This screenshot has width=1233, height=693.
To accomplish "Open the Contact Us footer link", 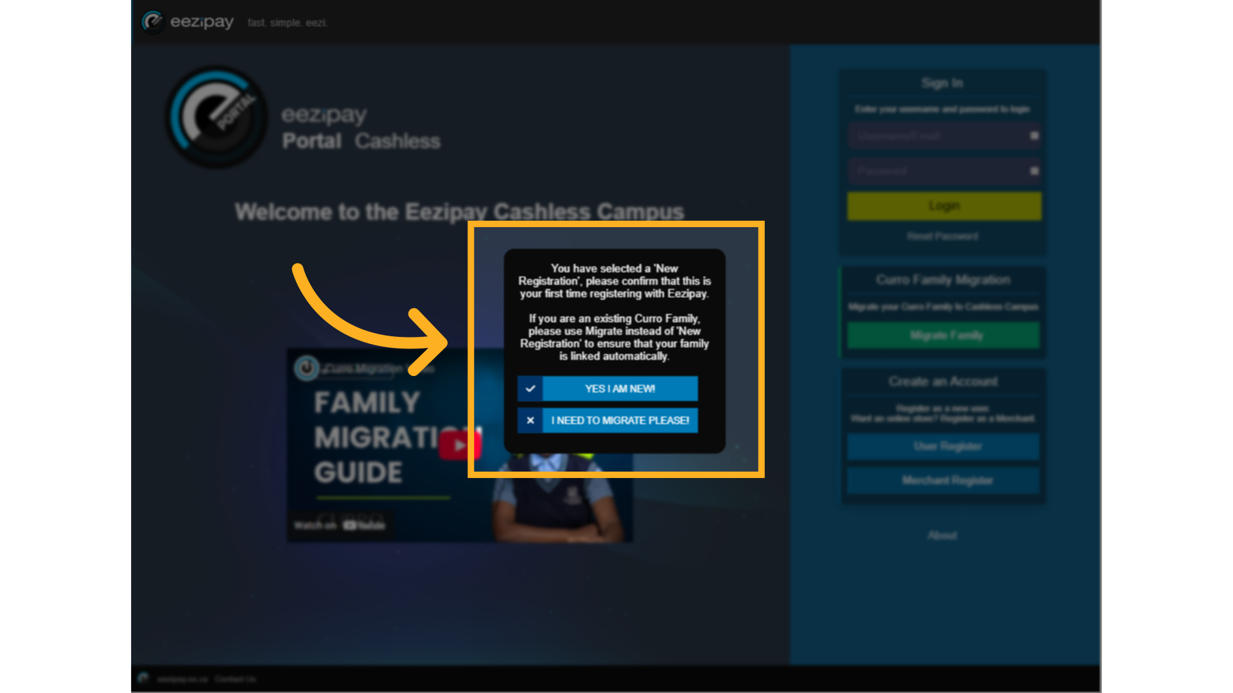I will pyautogui.click(x=235, y=679).
